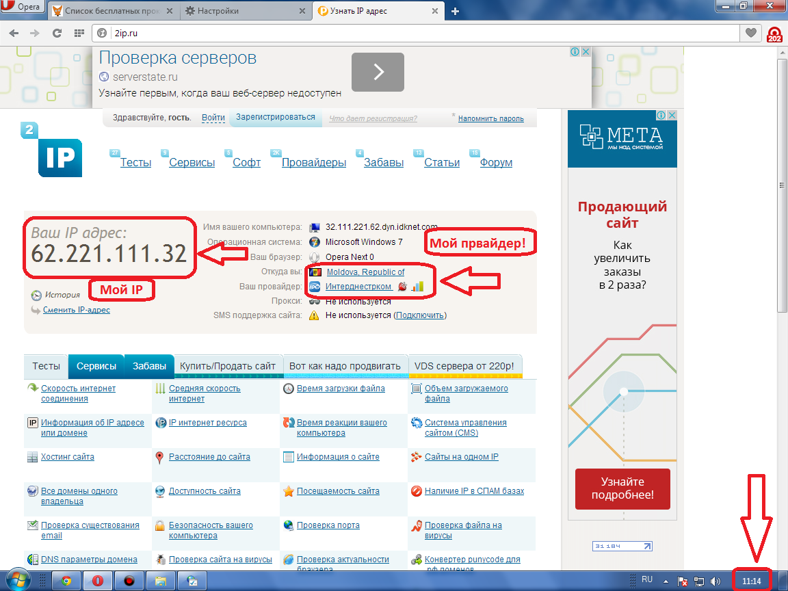The image size is (788, 591).
Task: Open the Провайдеры navigation menu
Action: tap(314, 162)
